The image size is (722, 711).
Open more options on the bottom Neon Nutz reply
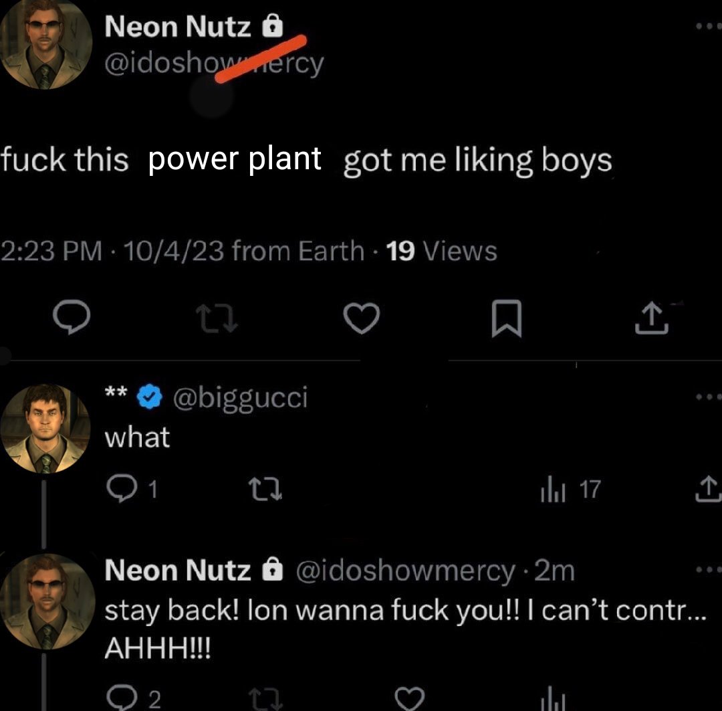click(709, 570)
